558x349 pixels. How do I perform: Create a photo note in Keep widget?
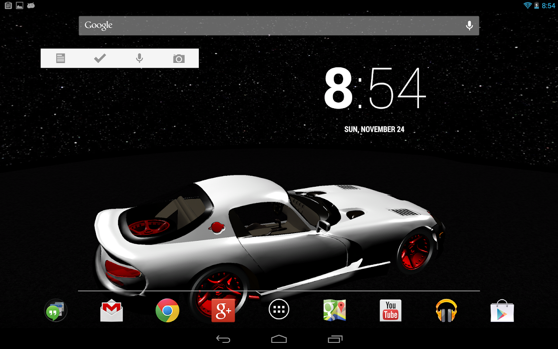click(x=179, y=58)
